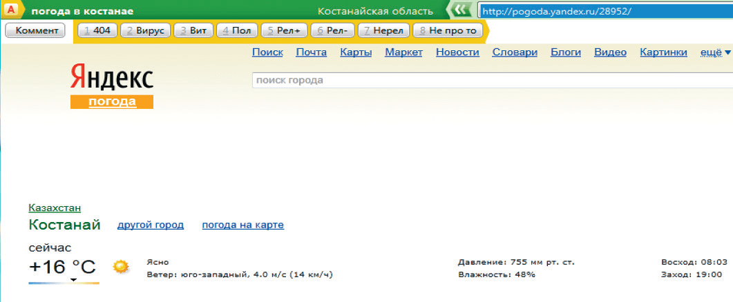The width and height of the screenshot is (733, 302).
Task: Click the sunny weather icon
Action: coord(120,267)
